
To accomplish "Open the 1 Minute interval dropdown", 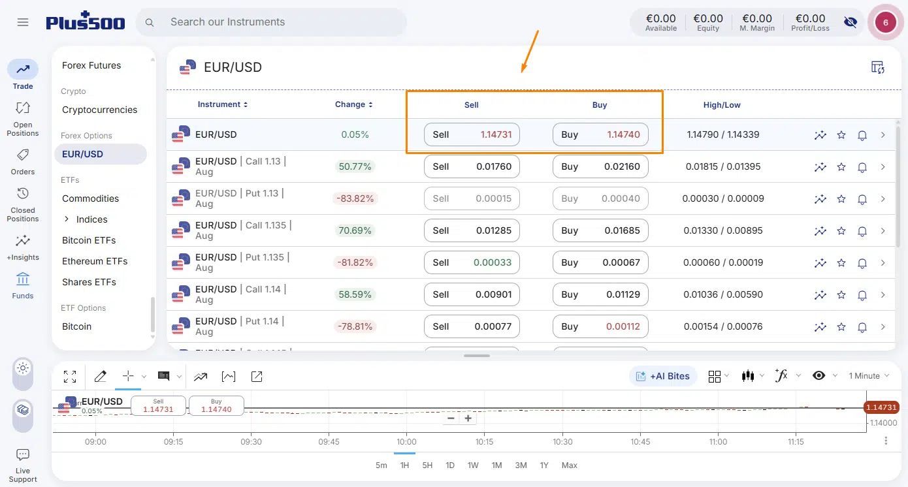I will click(x=869, y=376).
